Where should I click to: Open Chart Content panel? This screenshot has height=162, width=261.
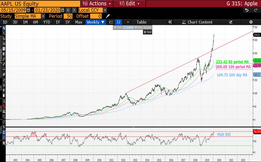197,22
